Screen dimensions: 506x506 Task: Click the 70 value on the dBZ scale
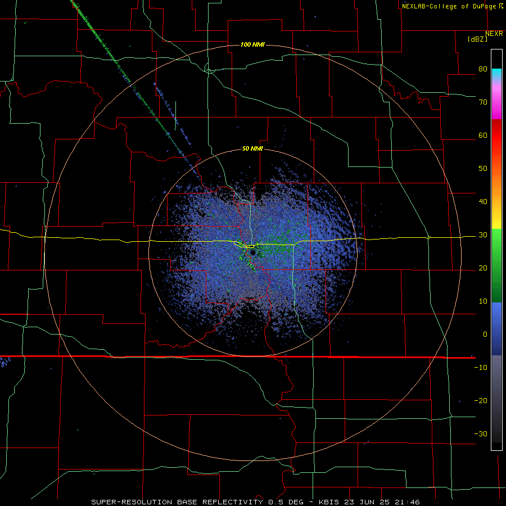tap(483, 102)
